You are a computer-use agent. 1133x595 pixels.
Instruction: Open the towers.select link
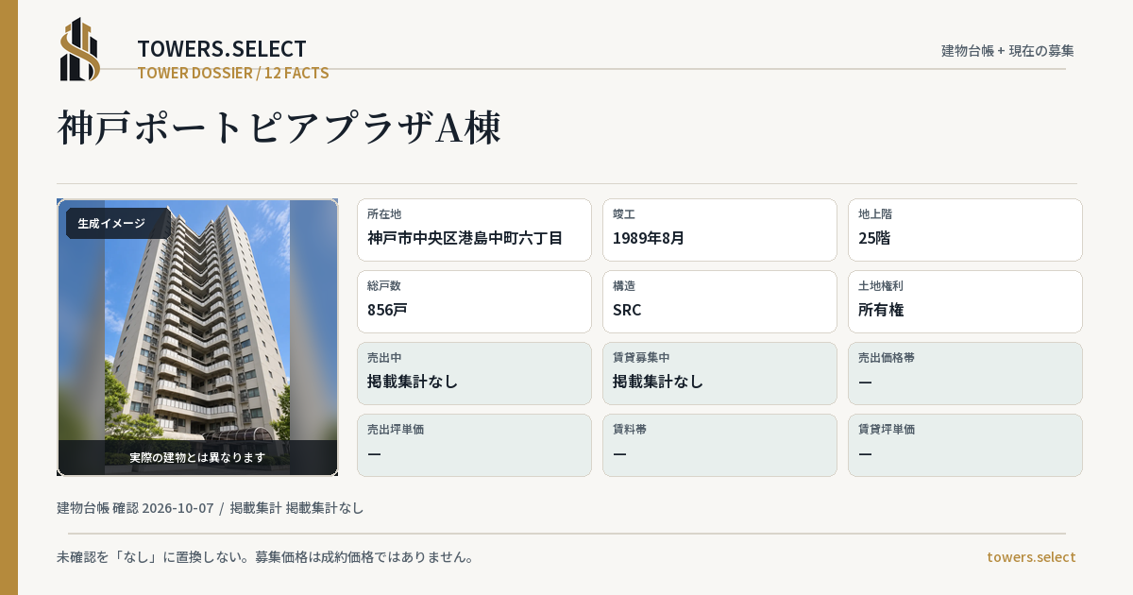coord(1031,557)
